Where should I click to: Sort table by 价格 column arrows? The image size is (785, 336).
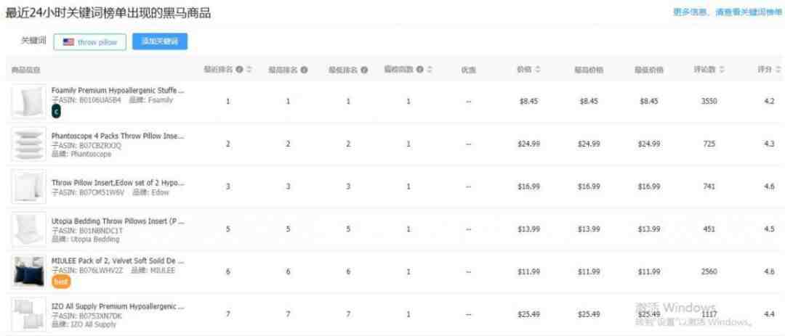coord(537,70)
